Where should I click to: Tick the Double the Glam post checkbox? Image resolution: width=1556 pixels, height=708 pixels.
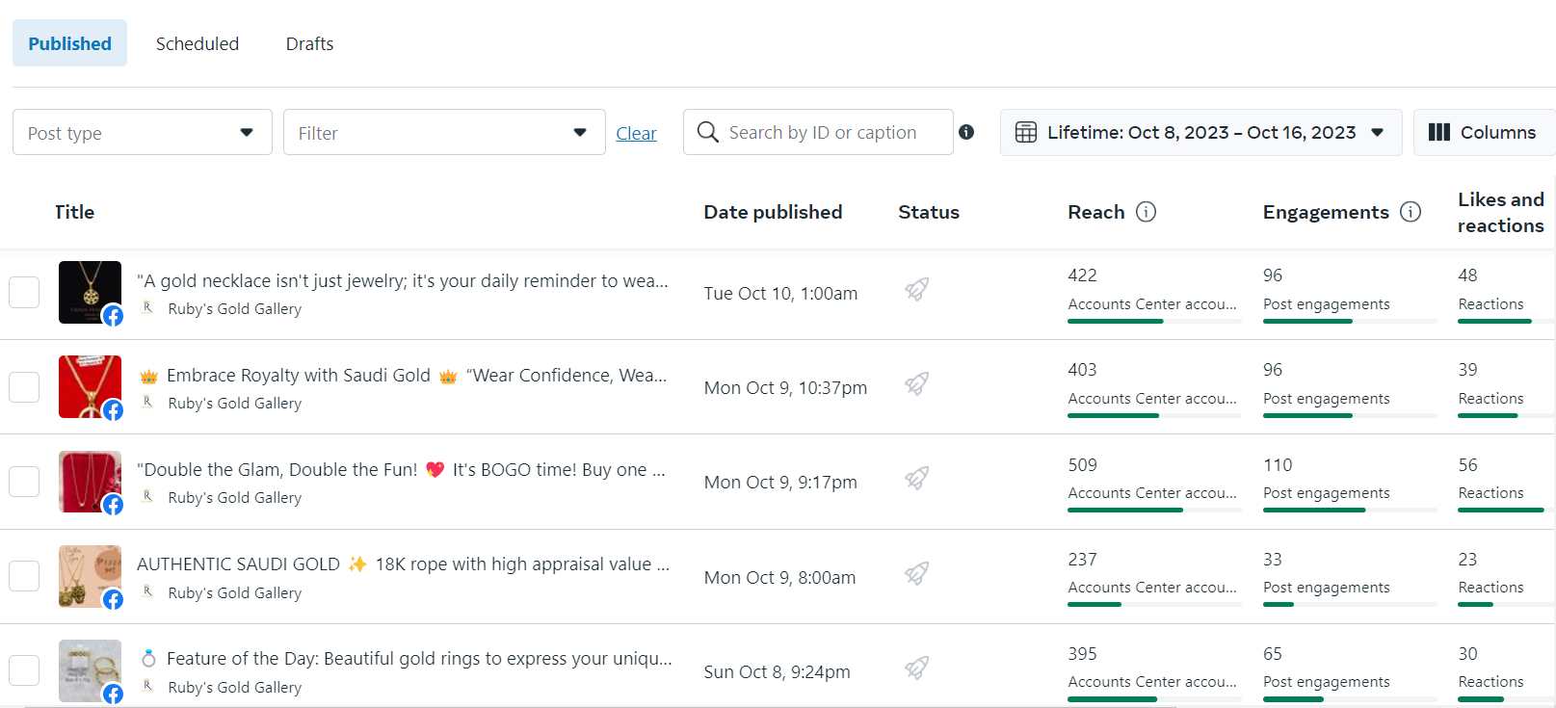(24, 482)
